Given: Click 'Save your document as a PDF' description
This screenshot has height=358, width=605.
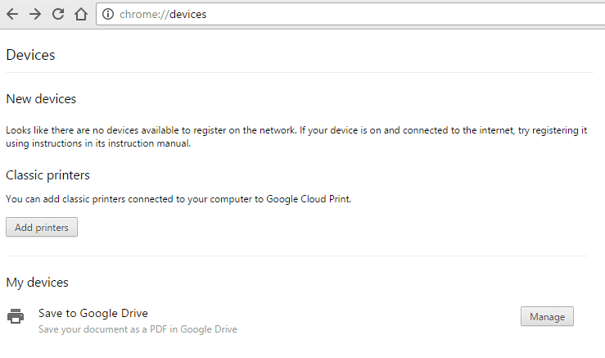Looking at the screenshot, I should [x=138, y=329].
